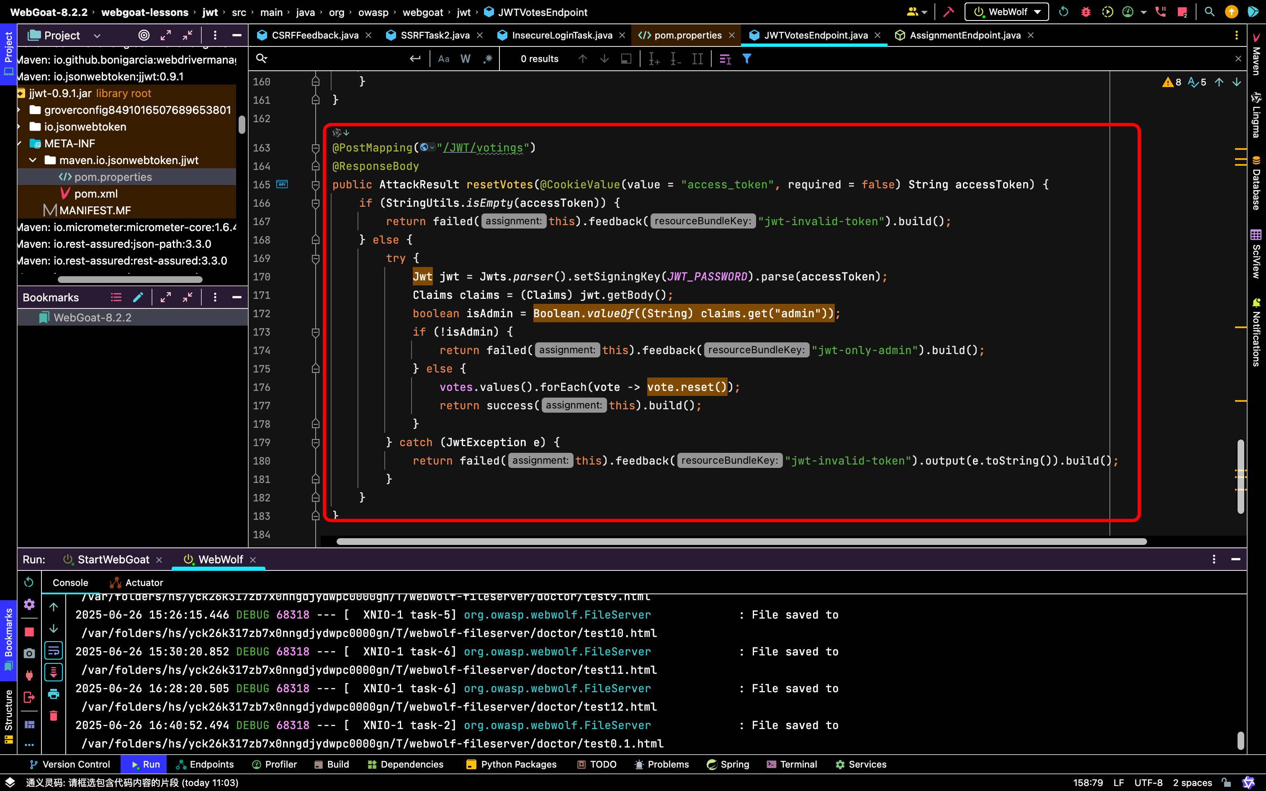
Task: Click the Select Opened File target icon
Action: click(144, 35)
